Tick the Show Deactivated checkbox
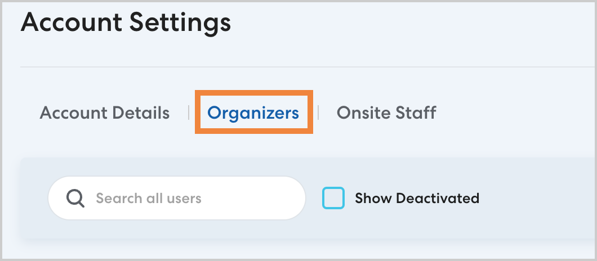 333,198
